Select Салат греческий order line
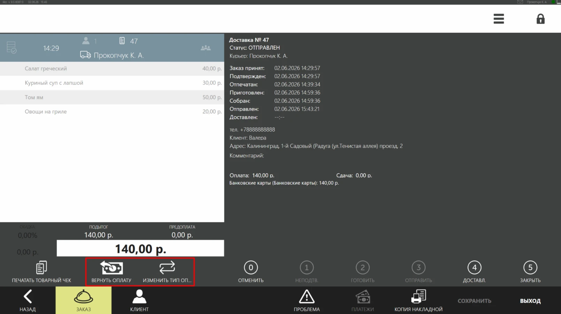Image resolution: width=561 pixels, height=314 pixels. coord(112,69)
